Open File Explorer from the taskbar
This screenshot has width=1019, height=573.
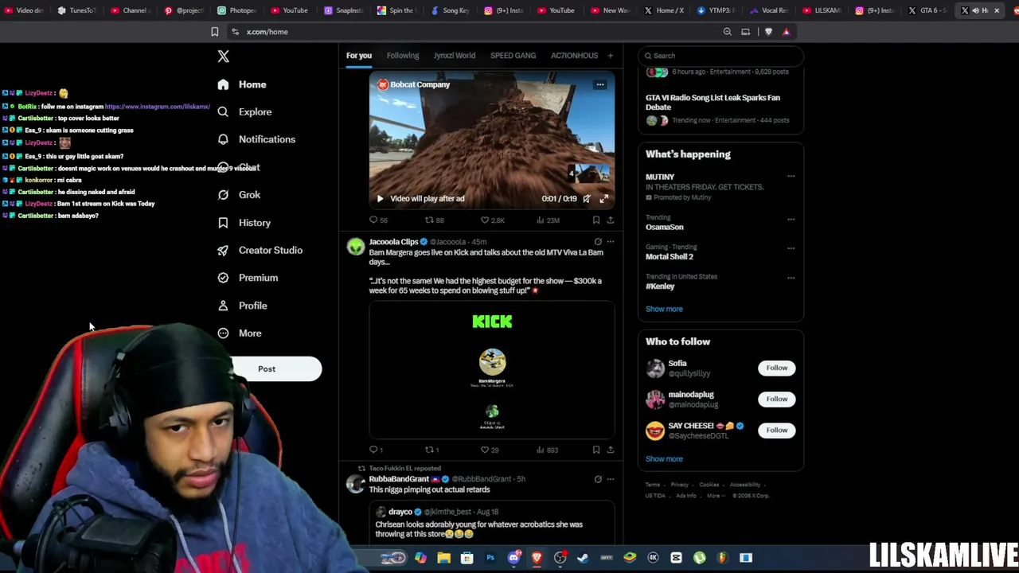coord(444,558)
